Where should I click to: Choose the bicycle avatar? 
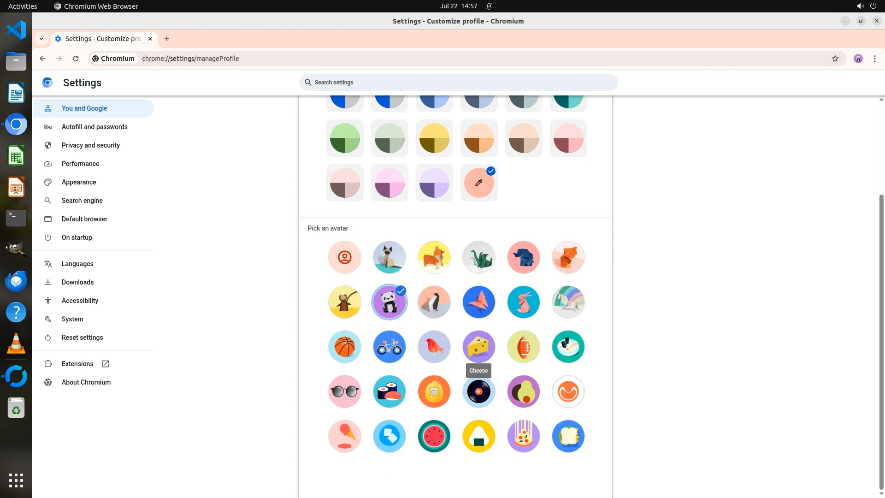(x=389, y=347)
